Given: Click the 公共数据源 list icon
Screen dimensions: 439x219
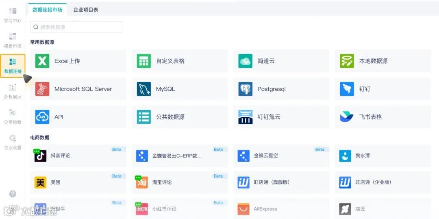Looking at the screenshot, I should tap(144, 117).
